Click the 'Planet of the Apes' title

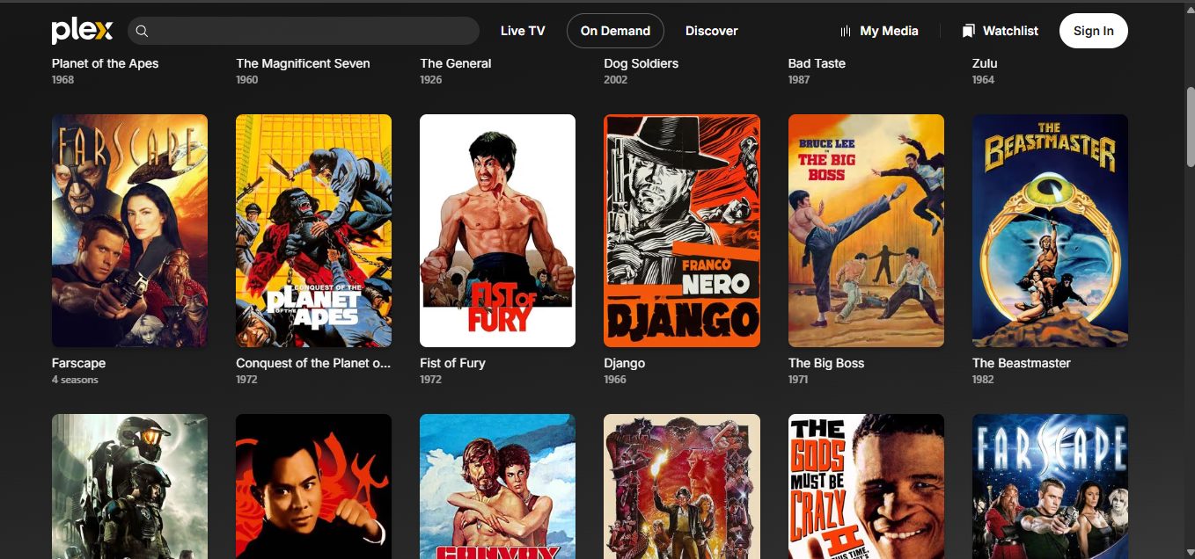pyautogui.click(x=106, y=63)
